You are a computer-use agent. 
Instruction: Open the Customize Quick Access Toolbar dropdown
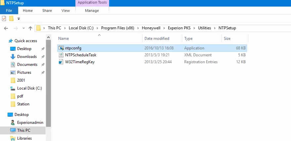click(19, 19)
